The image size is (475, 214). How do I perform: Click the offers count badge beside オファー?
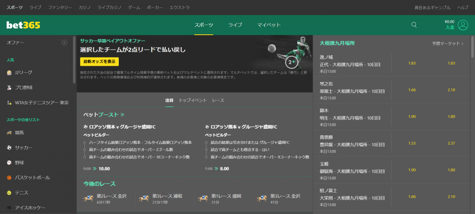pos(64,43)
